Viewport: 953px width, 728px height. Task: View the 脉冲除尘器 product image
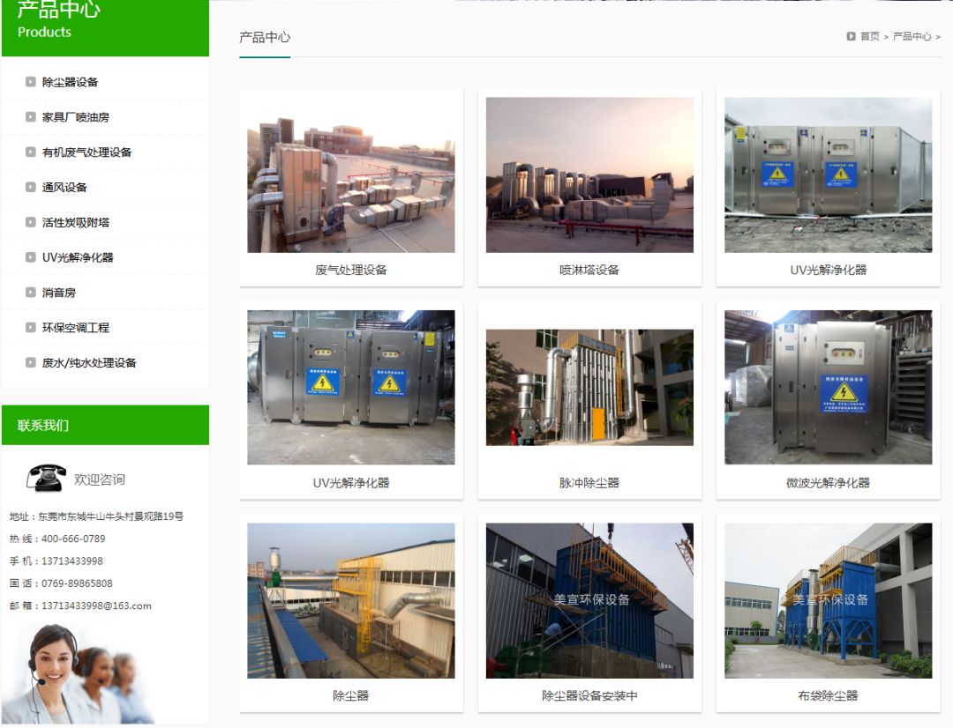click(x=589, y=387)
